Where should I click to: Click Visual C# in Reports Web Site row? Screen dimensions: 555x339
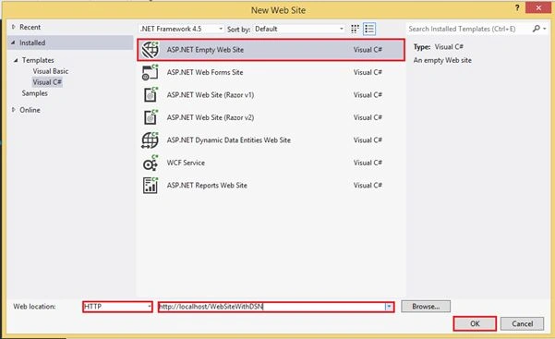368,186
